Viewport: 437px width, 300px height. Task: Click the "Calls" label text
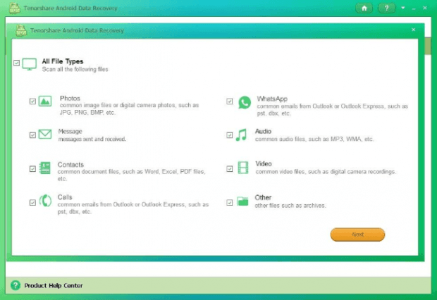[65, 197]
